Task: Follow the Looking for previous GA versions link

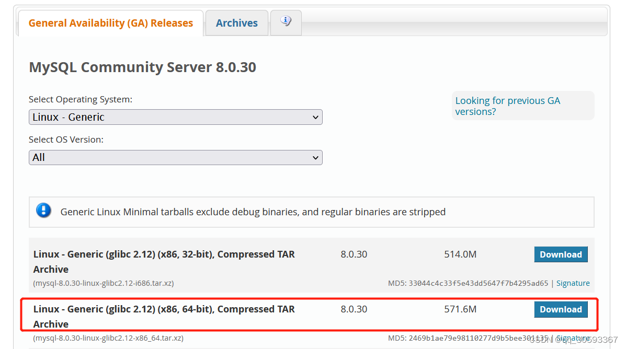Action: [507, 106]
